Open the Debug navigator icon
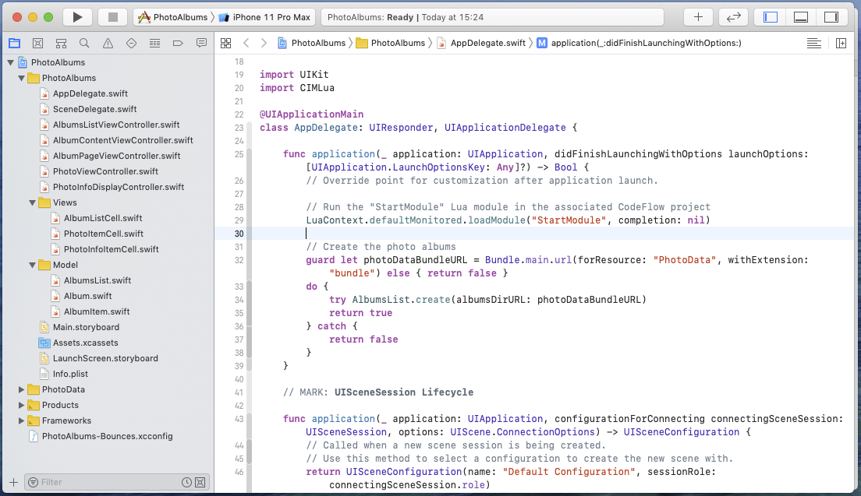Viewport: 861px width, 496px height. (x=155, y=43)
